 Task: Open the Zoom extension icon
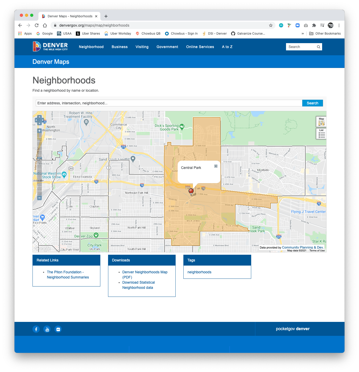298,25
